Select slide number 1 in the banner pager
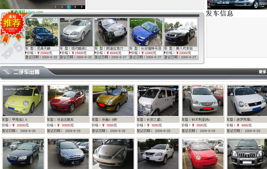Viewport: 267px width, 169px height. pos(55,7)
